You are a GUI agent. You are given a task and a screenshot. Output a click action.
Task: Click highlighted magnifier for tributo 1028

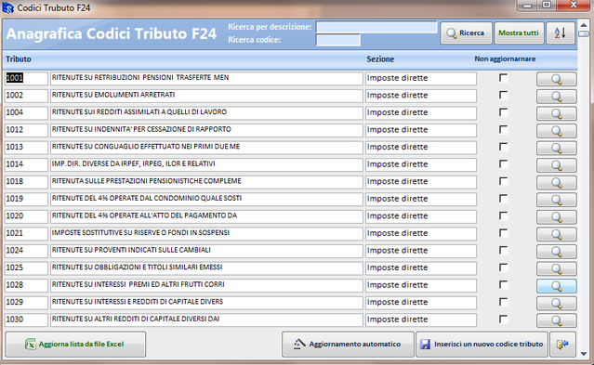[557, 286]
